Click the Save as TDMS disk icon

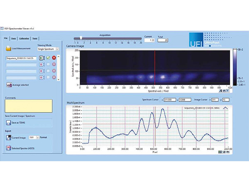[x=8, y=123]
